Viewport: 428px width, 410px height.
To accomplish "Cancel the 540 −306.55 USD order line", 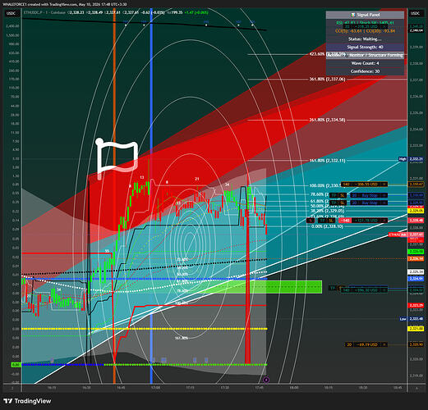I will (x=384, y=184).
